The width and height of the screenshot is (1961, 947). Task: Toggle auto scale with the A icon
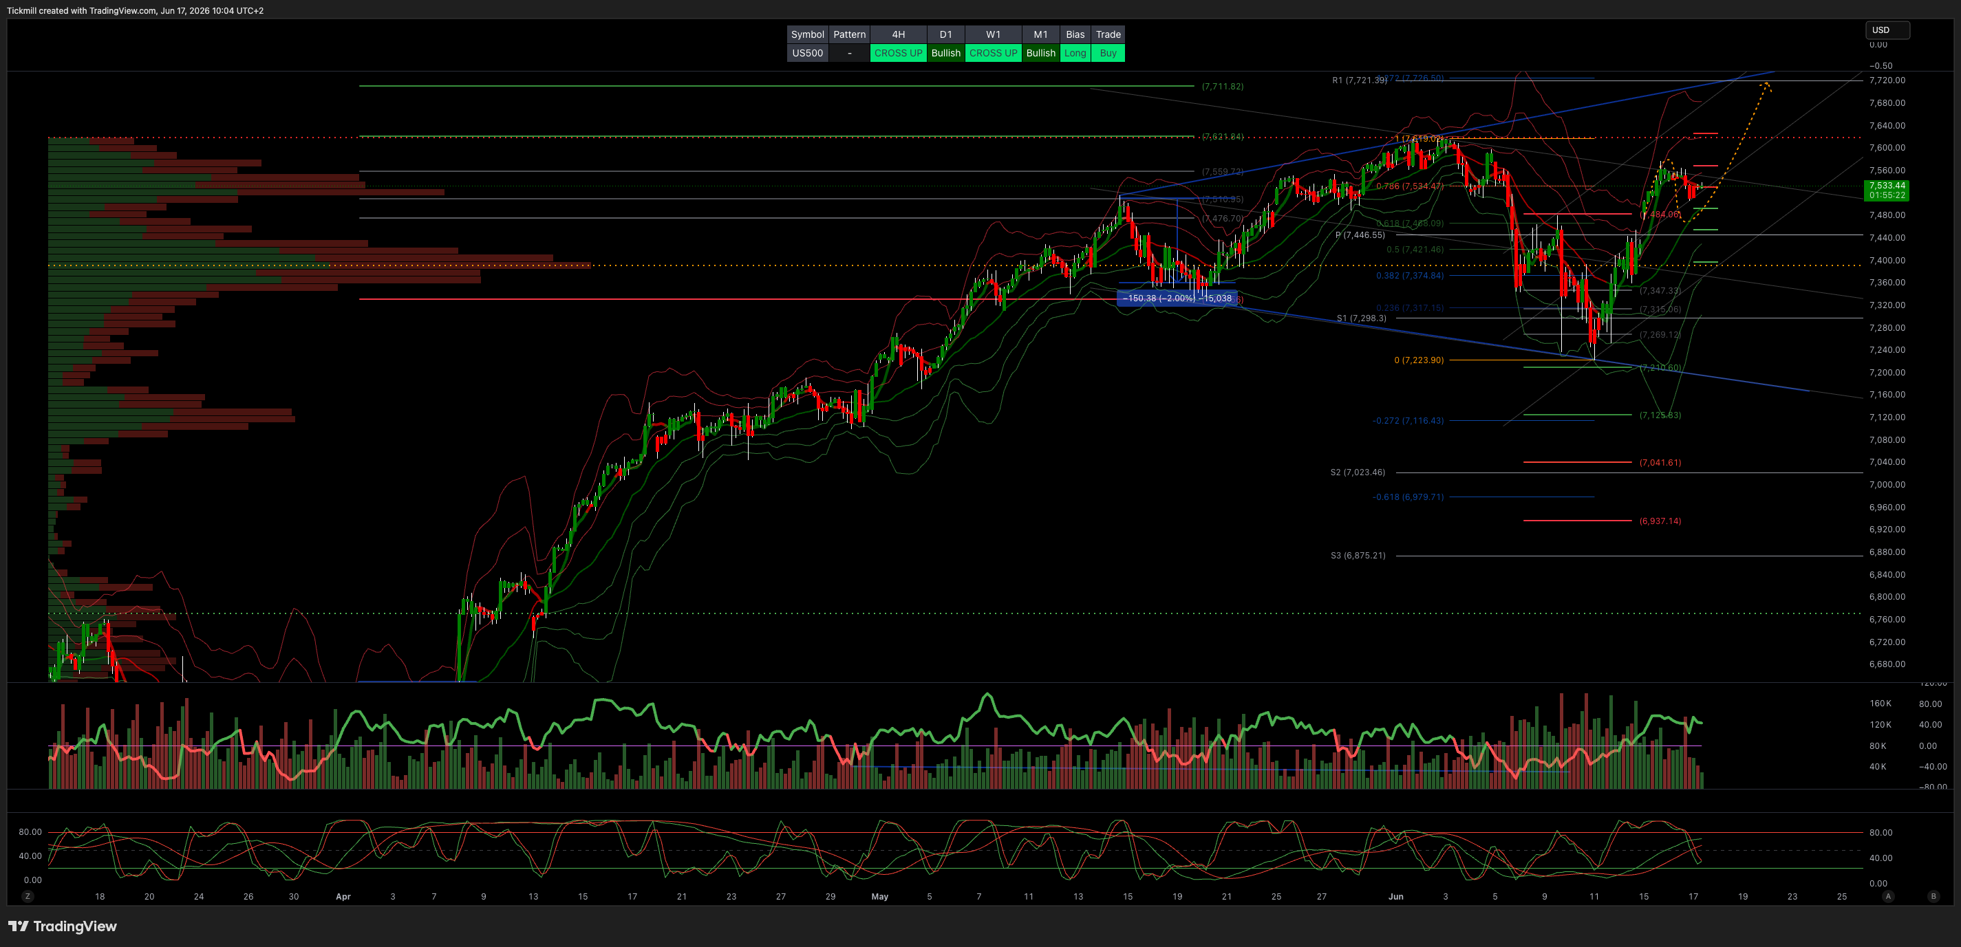pyautogui.click(x=1888, y=896)
